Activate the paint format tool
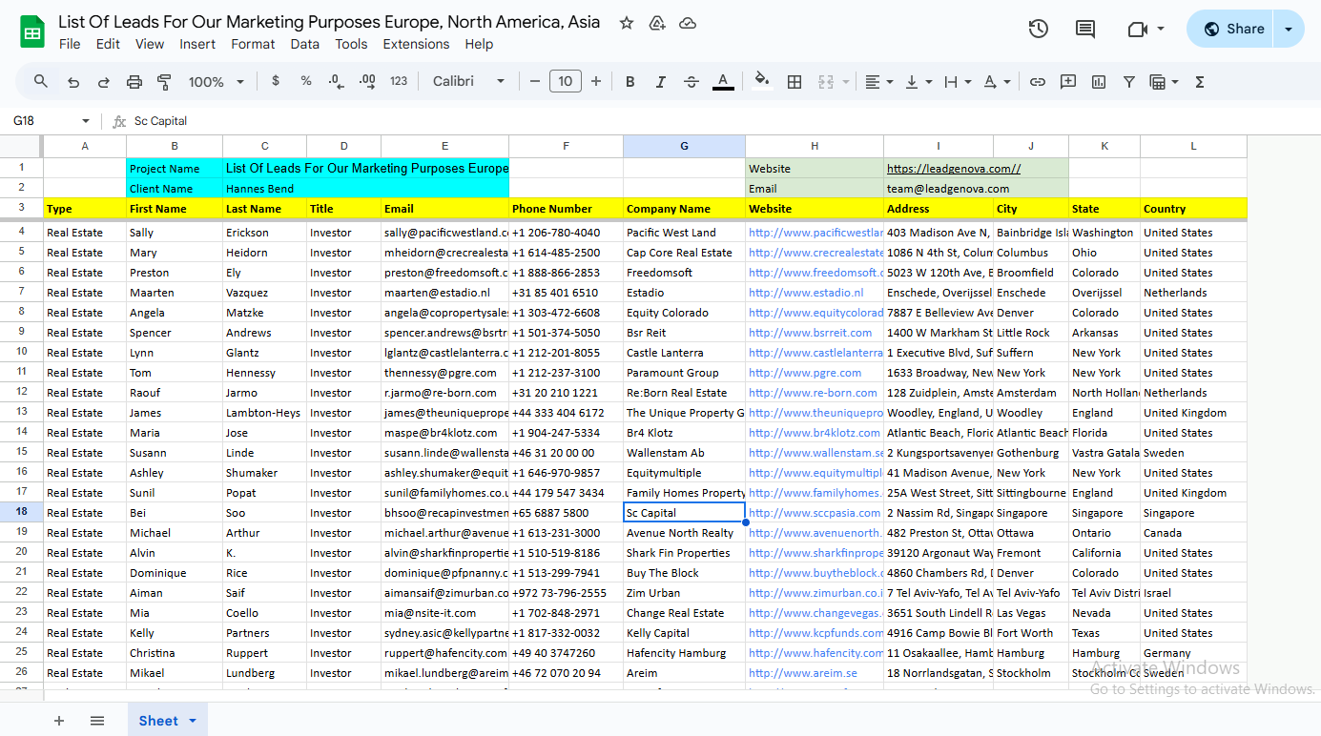The width and height of the screenshot is (1321, 736). (x=164, y=82)
